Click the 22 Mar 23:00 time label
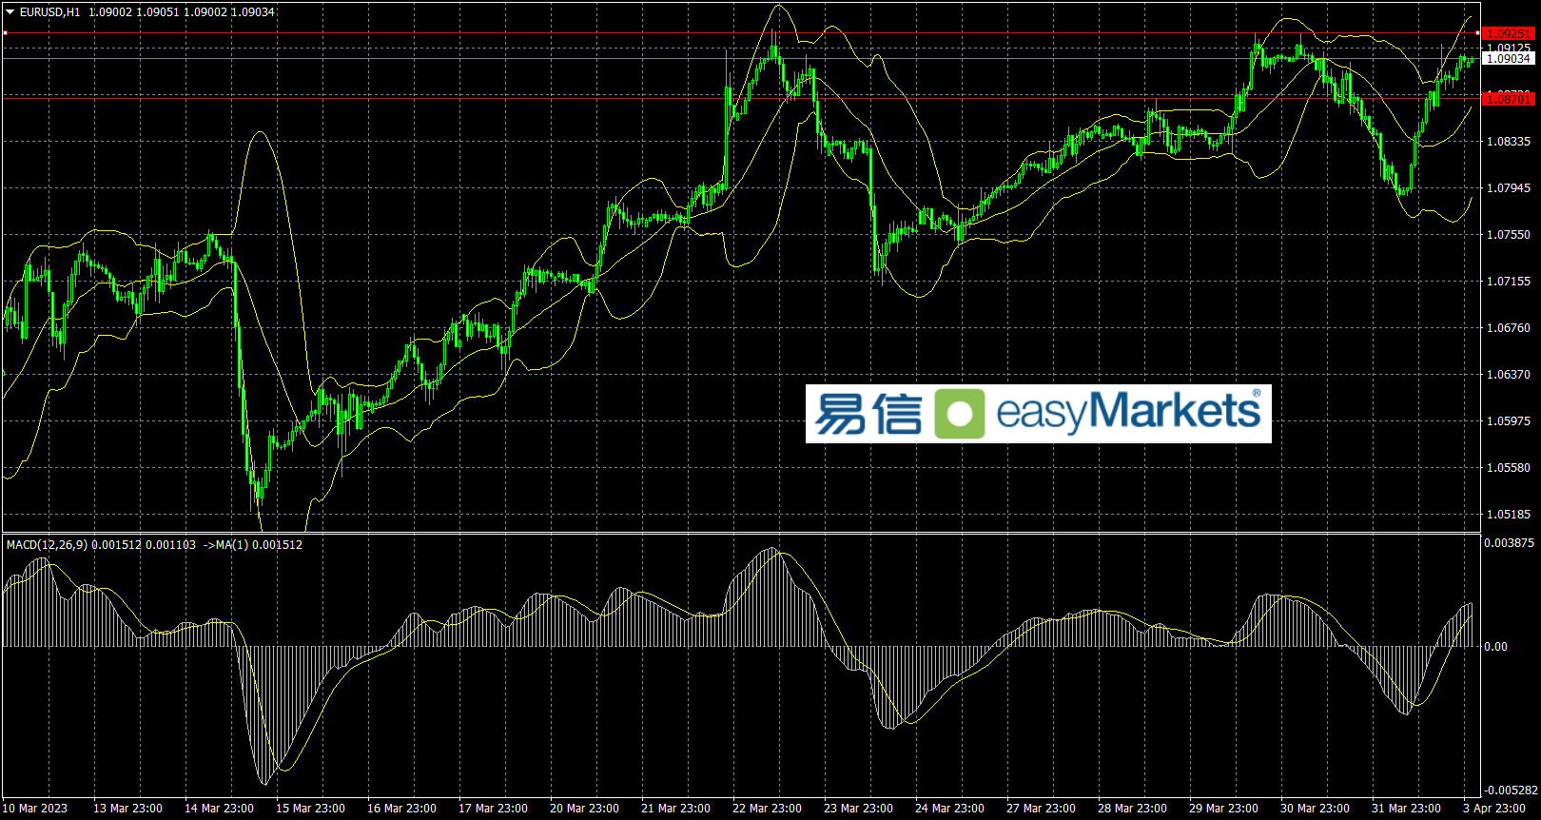This screenshot has width=1541, height=820. [x=767, y=809]
